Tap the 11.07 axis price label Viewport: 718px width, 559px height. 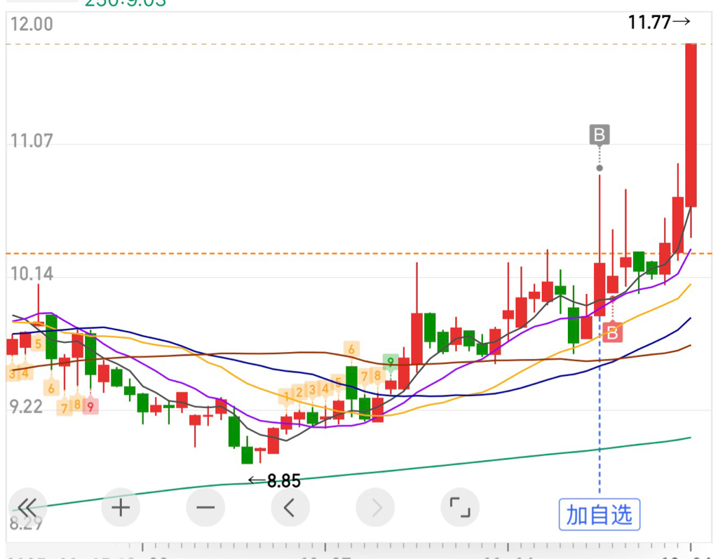pos(31,141)
